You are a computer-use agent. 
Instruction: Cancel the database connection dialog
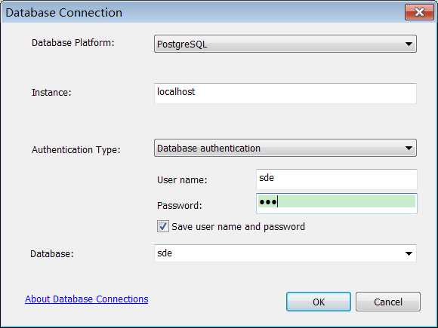(x=388, y=302)
